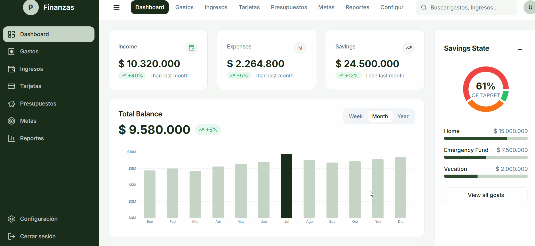The width and height of the screenshot is (535, 246).
Task: Click the Presupuestos piggy bank icon
Action: [x=11, y=104]
